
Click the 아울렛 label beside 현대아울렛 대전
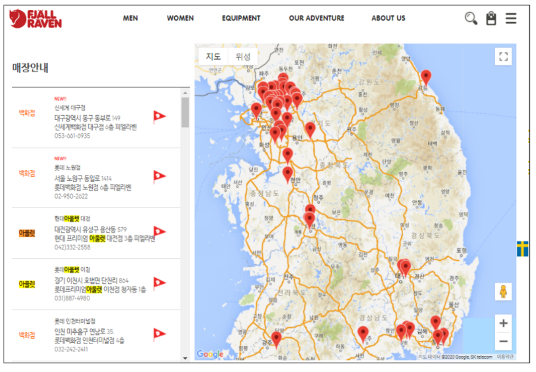27,233
